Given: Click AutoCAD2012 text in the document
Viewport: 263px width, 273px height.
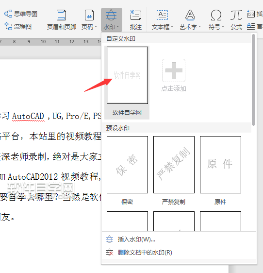Looking at the screenshot, I should (33, 177).
